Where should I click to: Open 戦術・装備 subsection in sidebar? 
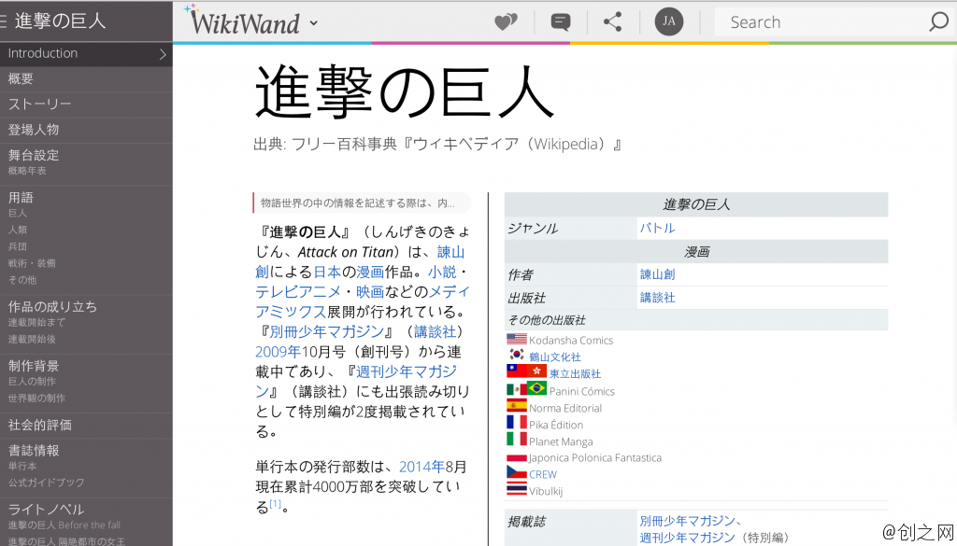click(x=32, y=263)
